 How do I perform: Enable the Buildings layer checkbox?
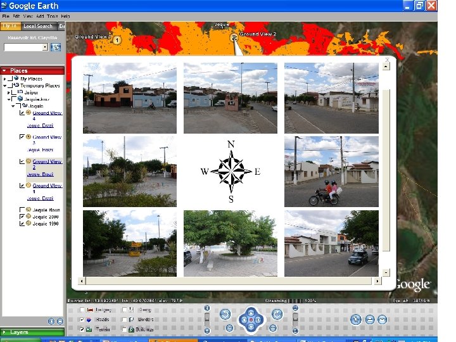point(125,329)
